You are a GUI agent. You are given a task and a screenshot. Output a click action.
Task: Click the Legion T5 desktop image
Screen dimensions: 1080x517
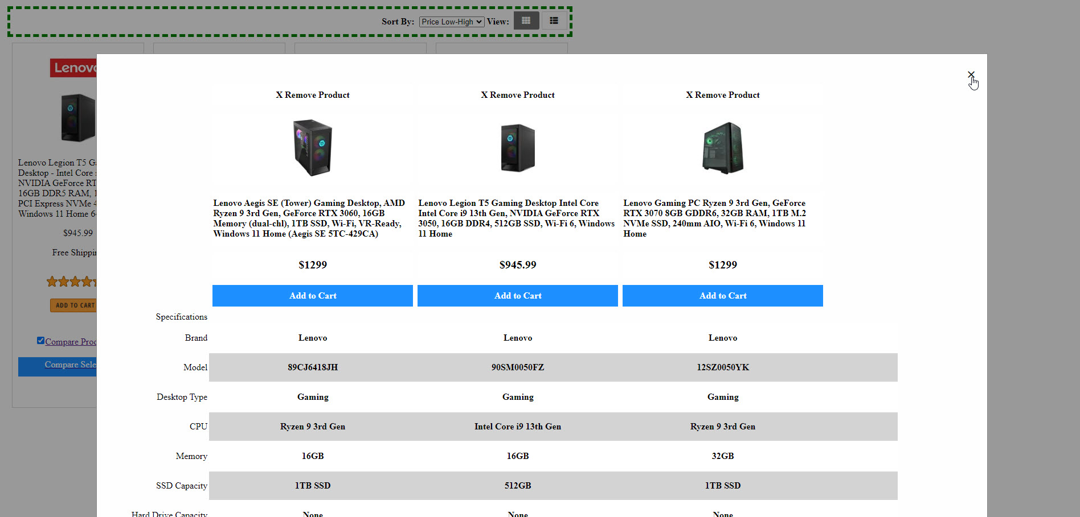click(x=517, y=148)
